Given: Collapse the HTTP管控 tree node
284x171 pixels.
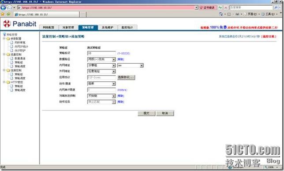Looking at the screenshot, I should pyautogui.click(x=4, y=82).
